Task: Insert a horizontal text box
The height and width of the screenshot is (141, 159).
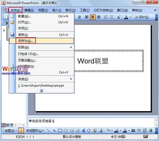Action: pyautogui.click(x=71, y=130)
